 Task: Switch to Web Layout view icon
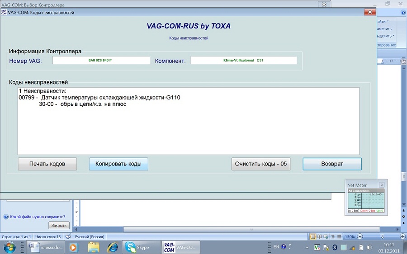(x=326, y=237)
